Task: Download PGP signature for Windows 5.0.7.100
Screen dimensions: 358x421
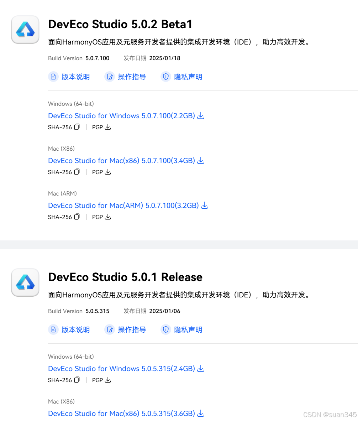Action: [x=108, y=127]
